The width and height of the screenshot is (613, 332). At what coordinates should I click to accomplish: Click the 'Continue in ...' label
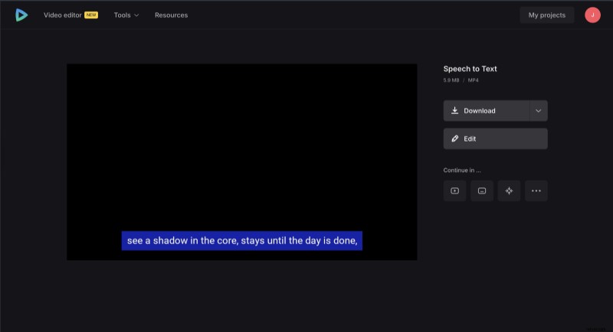click(x=462, y=170)
